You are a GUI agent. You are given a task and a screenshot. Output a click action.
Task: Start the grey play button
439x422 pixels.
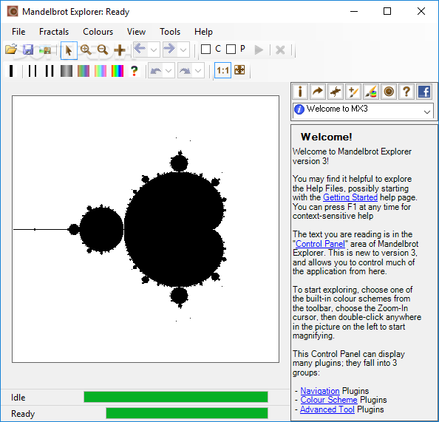tap(259, 50)
